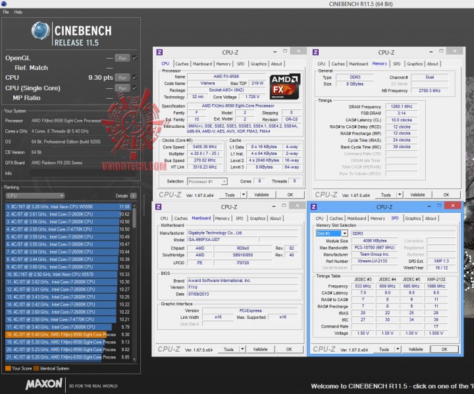
Task: Open Tools dropdown arrow in Memory tab window
Action: coord(400,194)
